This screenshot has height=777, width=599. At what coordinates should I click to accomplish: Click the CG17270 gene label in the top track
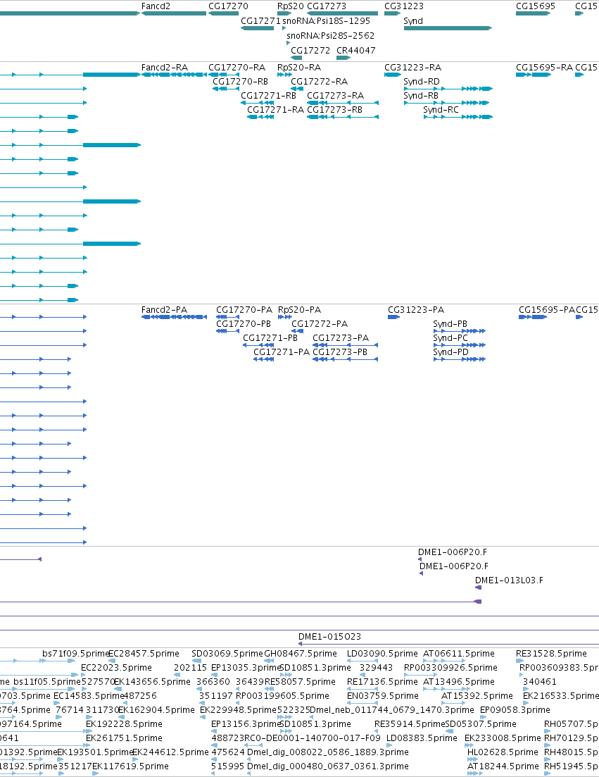[228, 6]
